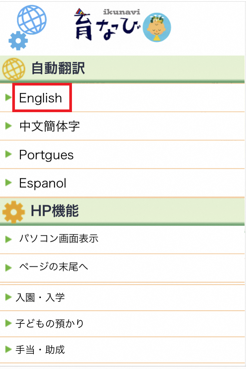The image size is (246, 369).
Task: Switch language to Espanol
Action: (43, 183)
